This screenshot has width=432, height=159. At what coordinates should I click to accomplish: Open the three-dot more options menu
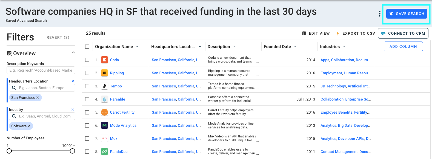[x=379, y=14]
